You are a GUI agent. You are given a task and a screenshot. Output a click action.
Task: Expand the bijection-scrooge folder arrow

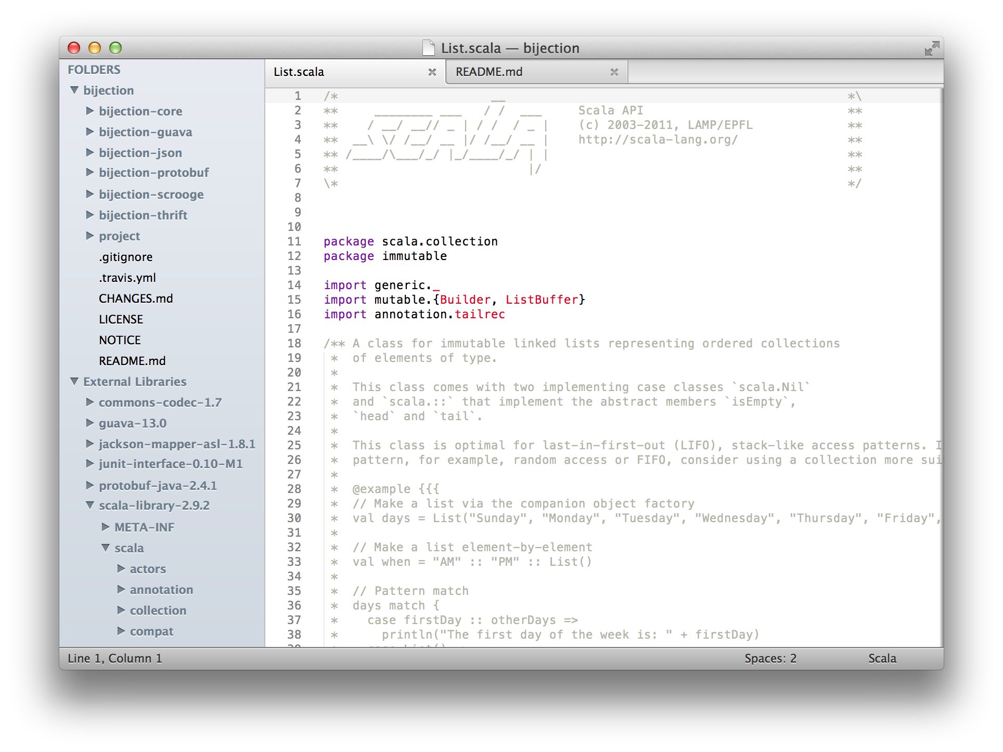(90, 194)
